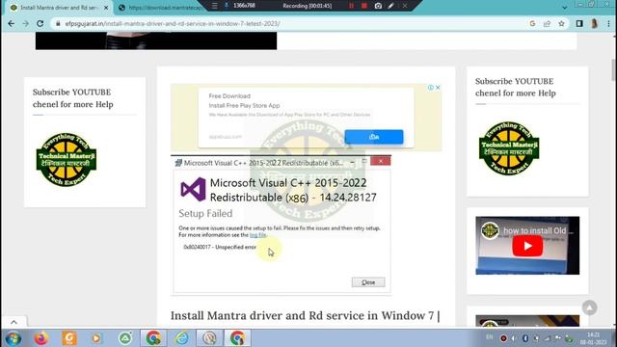The image size is (617, 347).
Task: Open Internet Explorer from taskbar
Action: point(182,338)
